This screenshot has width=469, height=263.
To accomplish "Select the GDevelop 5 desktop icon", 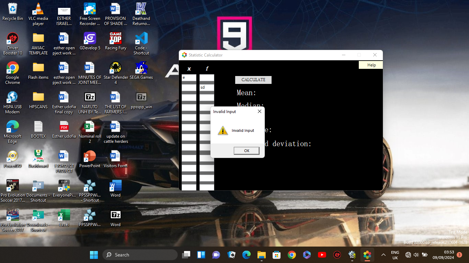I will click(x=90, y=41).
